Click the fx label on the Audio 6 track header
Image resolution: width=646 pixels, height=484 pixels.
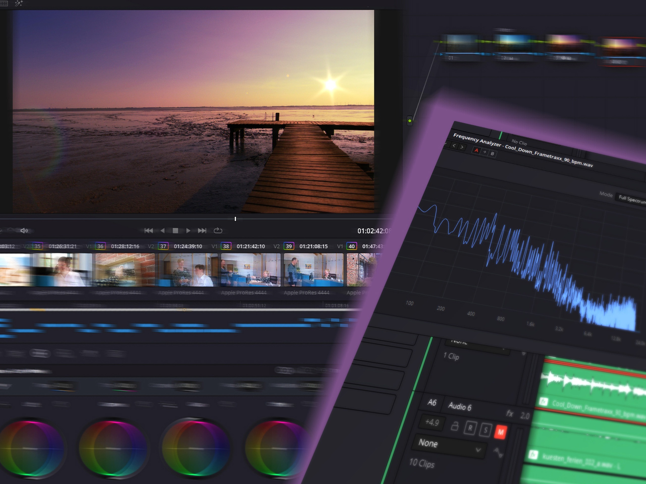(x=510, y=413)
